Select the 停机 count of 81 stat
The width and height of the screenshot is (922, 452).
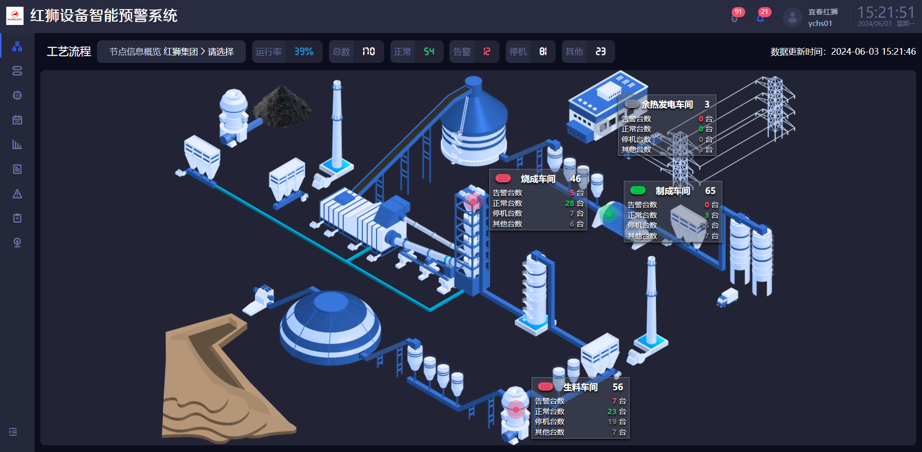tap(530, 52)
